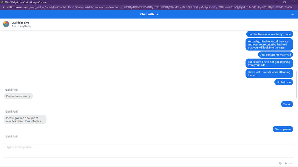Click the Chrome window title bar icon

(x=2, y=2)
